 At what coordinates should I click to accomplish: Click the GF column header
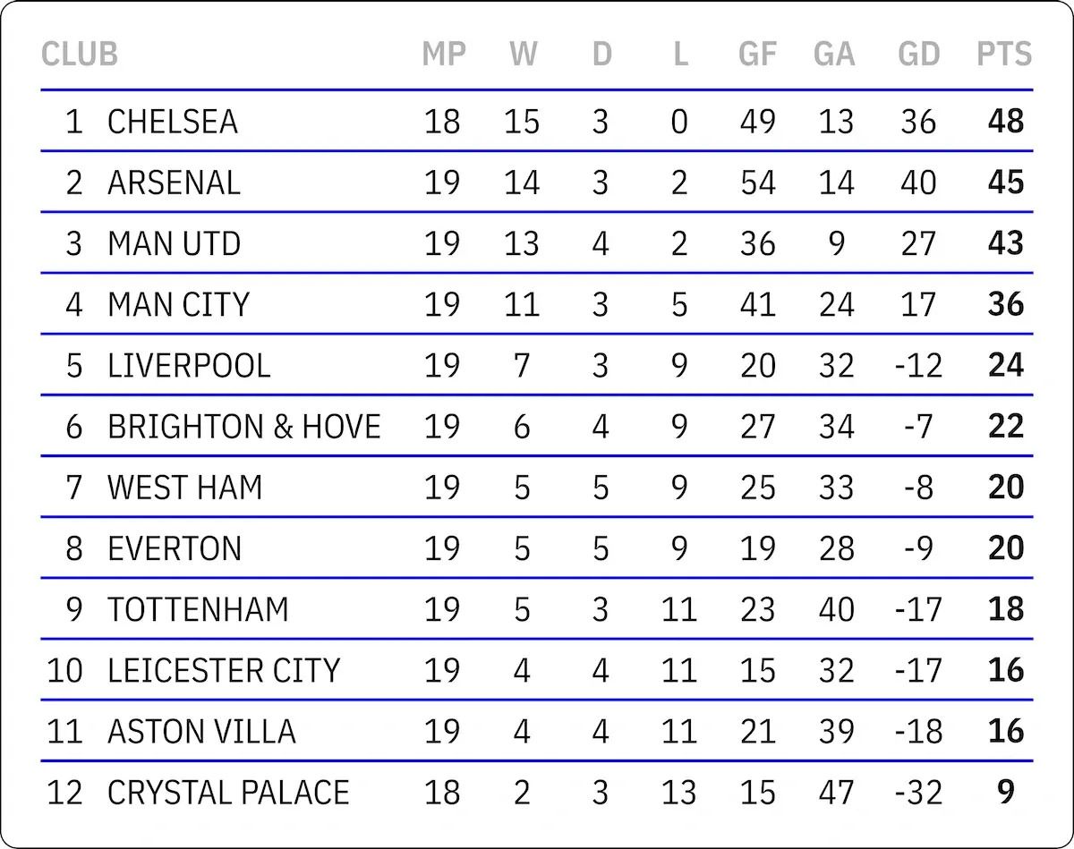[757, 55]
